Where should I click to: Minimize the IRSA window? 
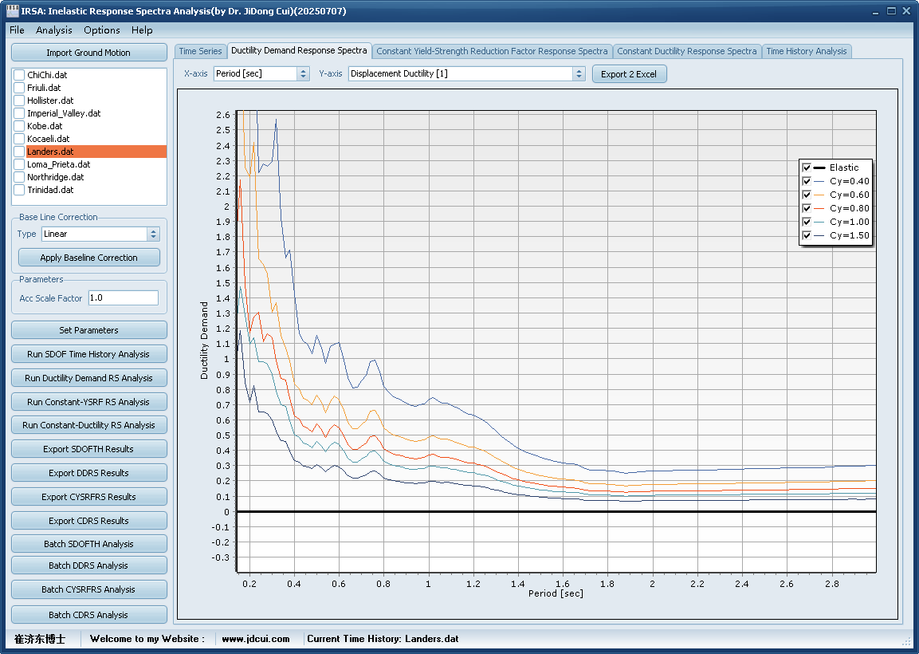[x=876, y=11]
